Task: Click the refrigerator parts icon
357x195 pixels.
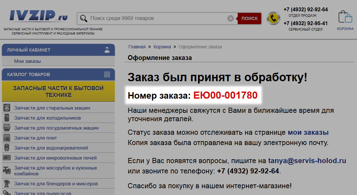Action: (x=6, y=118)
